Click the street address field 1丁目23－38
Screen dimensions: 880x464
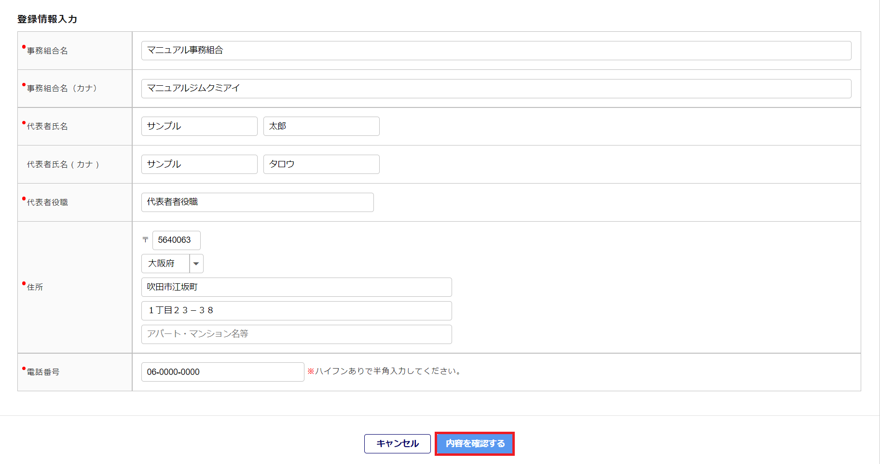(296, 311)
